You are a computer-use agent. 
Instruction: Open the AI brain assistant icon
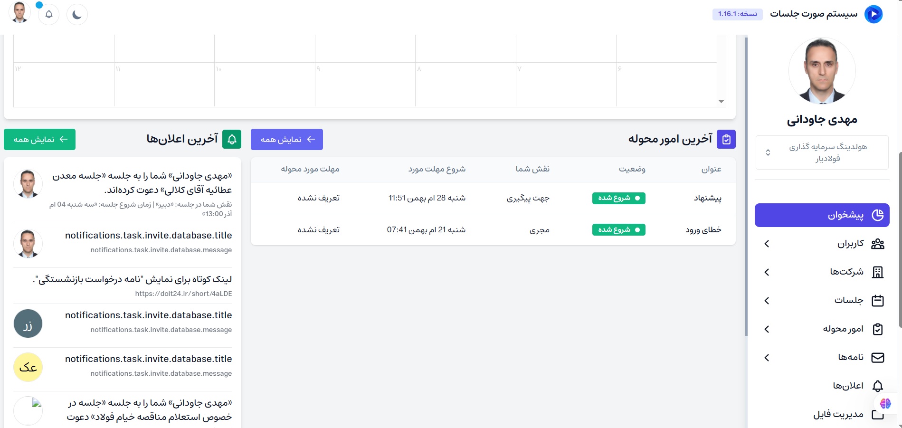[885, 403]
